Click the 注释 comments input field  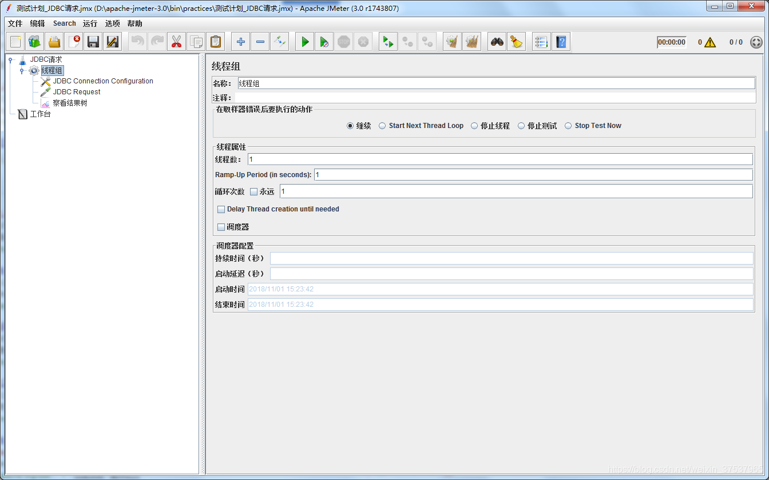(x=495, y=98)
